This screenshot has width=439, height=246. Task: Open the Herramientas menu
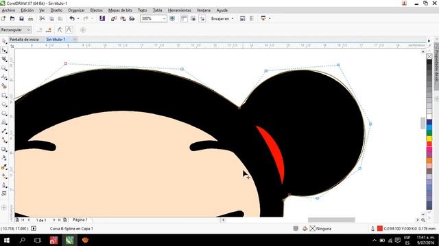180,10
